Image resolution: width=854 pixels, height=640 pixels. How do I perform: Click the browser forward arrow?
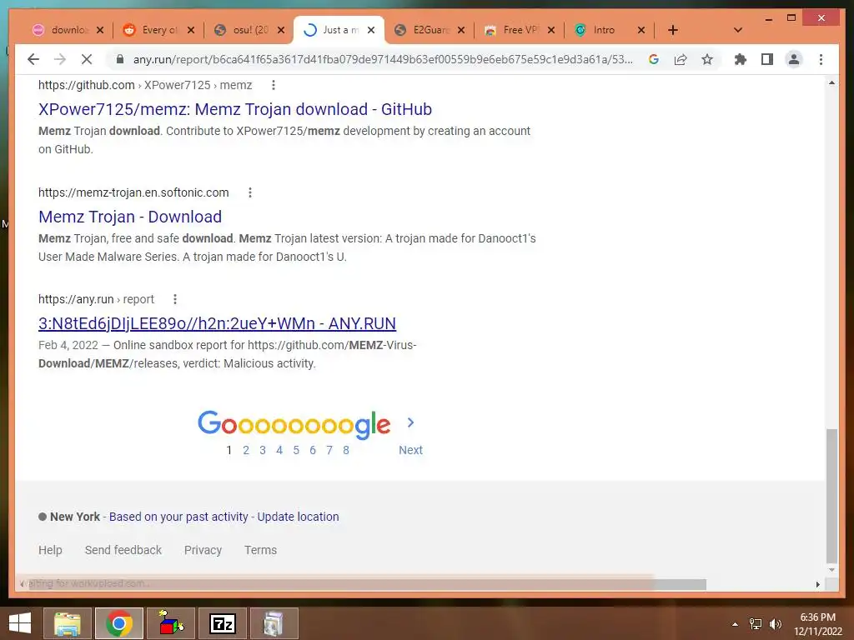(x=60, y=59)
